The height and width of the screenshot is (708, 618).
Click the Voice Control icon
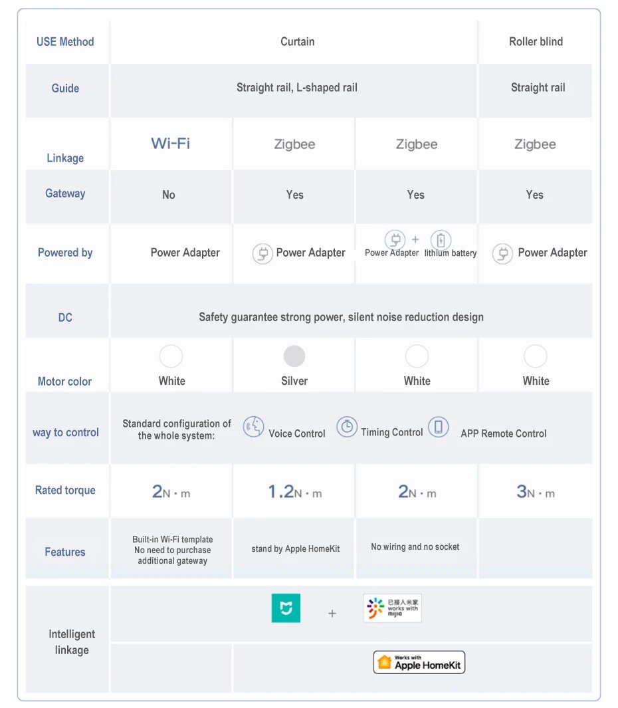[x=253, y=427]
